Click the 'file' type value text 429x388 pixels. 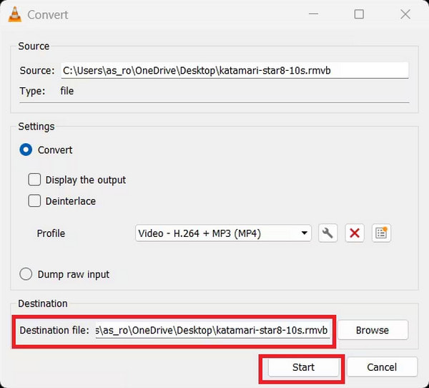click(x=67, y=91)
